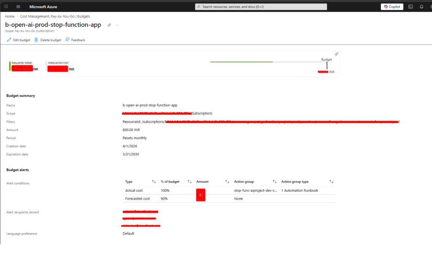Click the None action group cell
Screen dimensions: 432x261
coord(238,199)
